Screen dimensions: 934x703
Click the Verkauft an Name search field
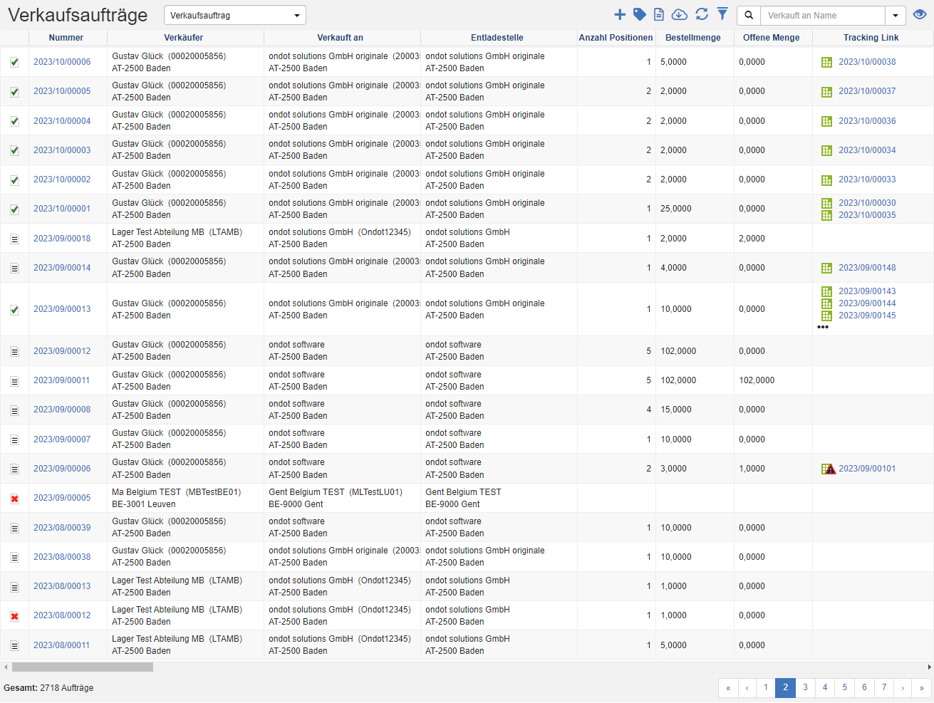tap(822, 16)
